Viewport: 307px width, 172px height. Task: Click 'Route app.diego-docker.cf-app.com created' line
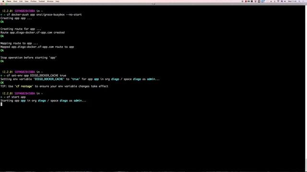[x=32, y=32]
